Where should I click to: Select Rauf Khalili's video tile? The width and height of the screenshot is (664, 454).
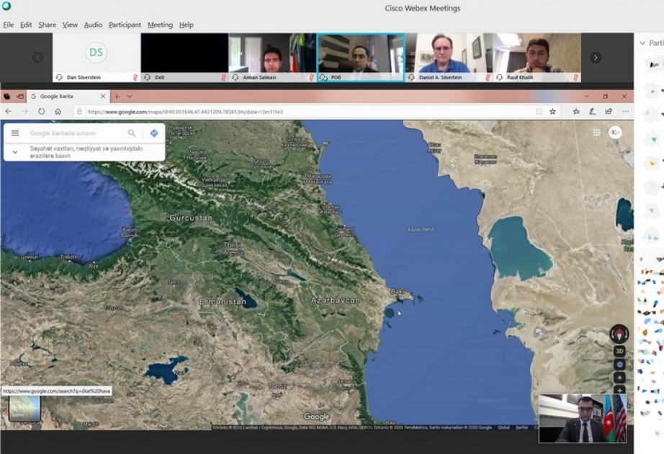pyautogui.click(x=537, y=57)
